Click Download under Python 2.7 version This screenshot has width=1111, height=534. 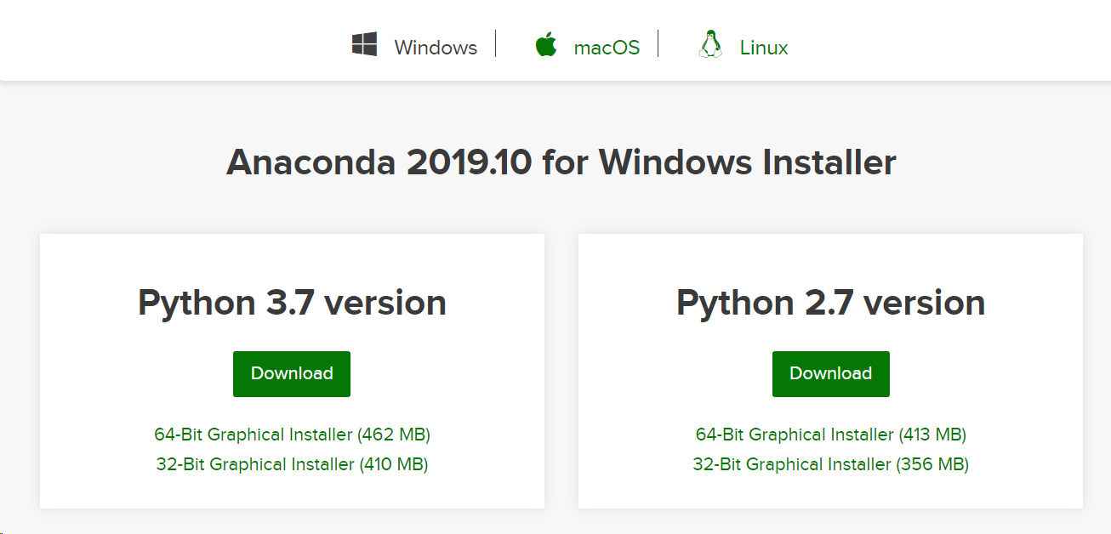(x=830, y=373)
